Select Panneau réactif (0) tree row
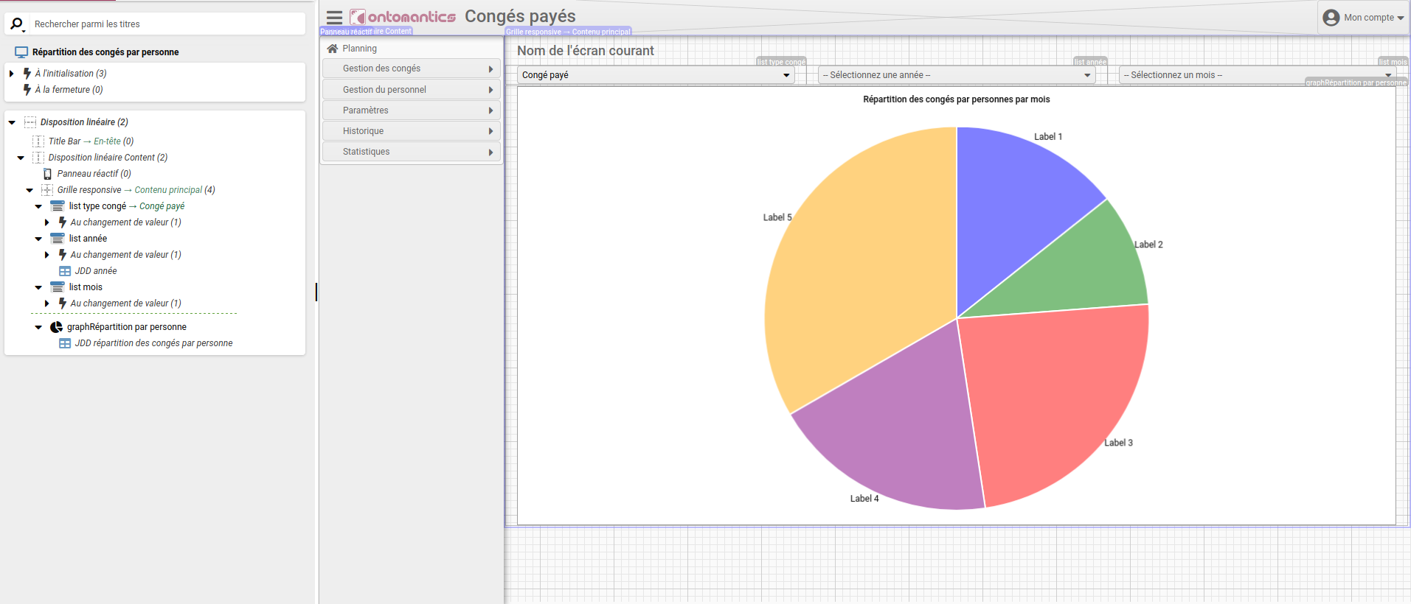Viewport: 1411px width, 604px height. point(94,174)
